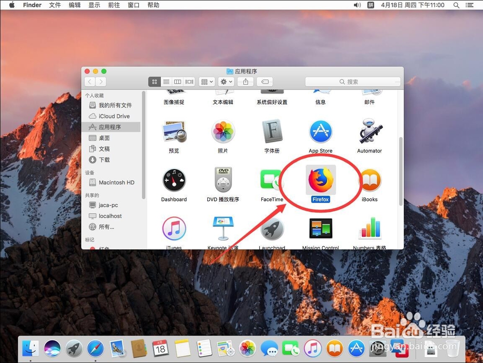This screenshot has height=363, width=483.
Task: Select the Keynote app icon
Action: [x=223, y=228]
